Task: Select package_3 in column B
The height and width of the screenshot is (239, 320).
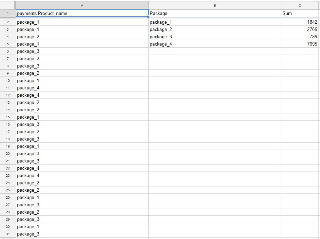Action: point(215,37)
